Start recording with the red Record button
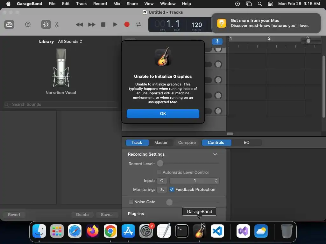326x244 pixels. 127,24
